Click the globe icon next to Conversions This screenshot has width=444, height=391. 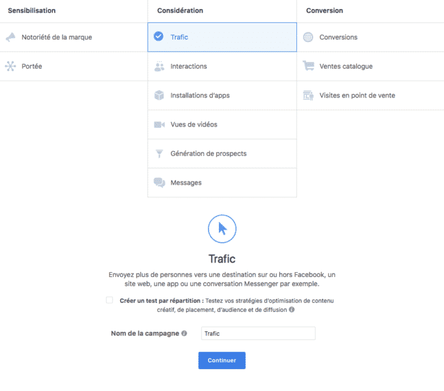pyautogui.click(x=308, y=37)
